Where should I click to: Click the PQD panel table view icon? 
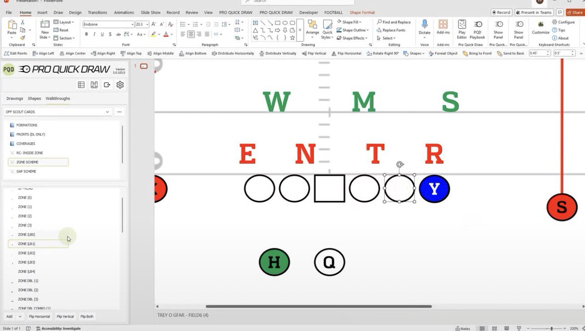pyautogui.click(x=81, y=85)
